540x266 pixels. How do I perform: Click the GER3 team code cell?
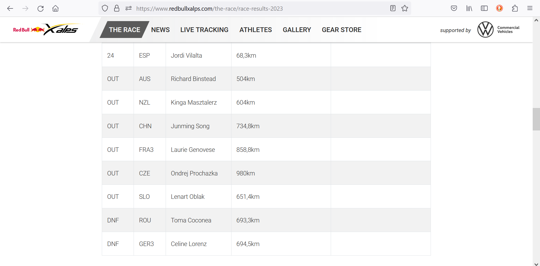tap(150, 244)
